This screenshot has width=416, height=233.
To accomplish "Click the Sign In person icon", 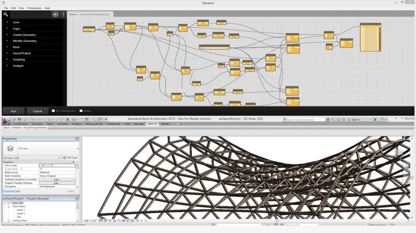I will [349, 120].
